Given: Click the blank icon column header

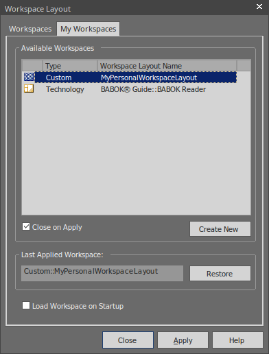Looking at the screenshot, I should coord(32,66).
